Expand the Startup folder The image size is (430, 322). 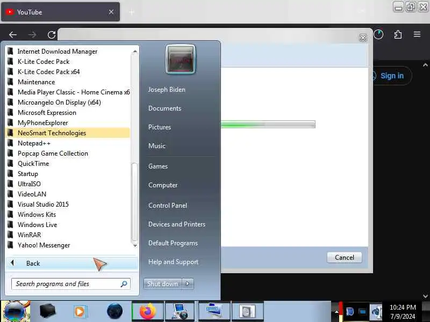click(68, 174)
